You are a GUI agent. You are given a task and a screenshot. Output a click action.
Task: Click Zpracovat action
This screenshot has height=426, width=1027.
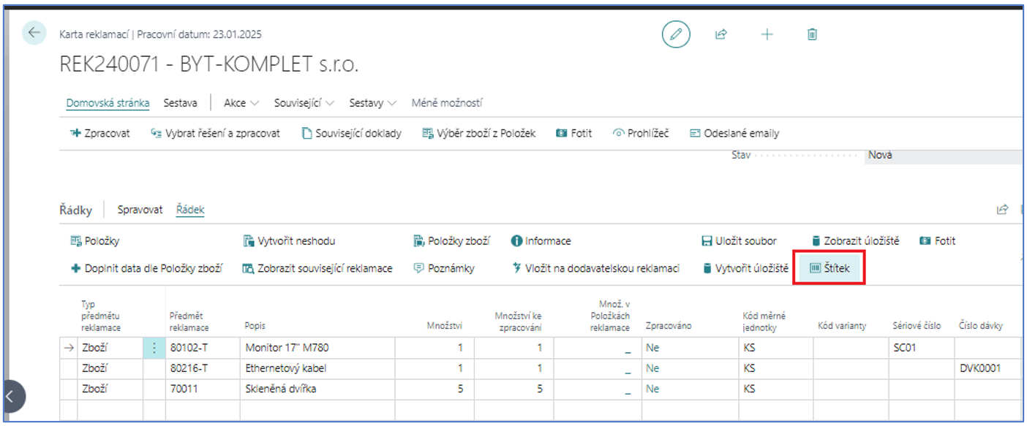pos(100,133)
